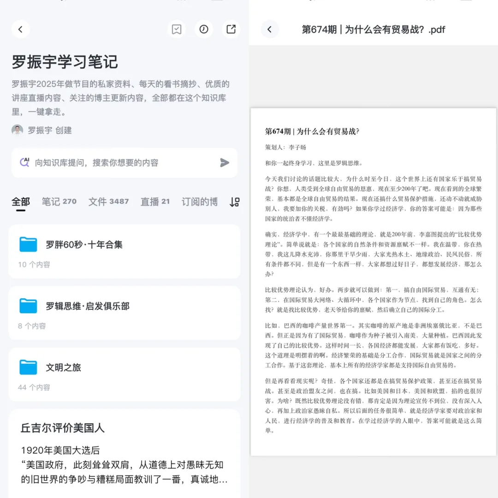Tap the share export icon at top
Image resolution: width=498 pixels, height=498 pixels.
231,30
